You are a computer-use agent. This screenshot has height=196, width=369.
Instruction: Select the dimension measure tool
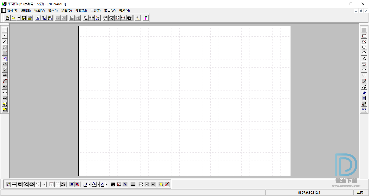tap(5, 98)
